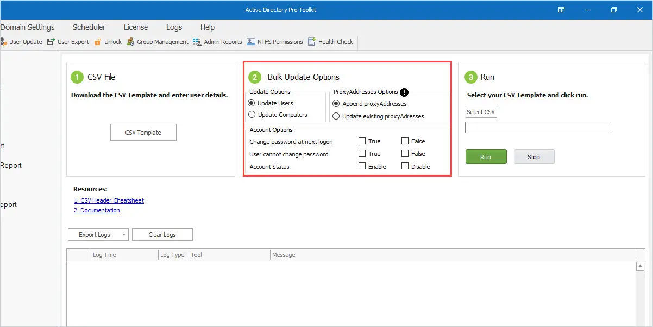The width and height of the screenshot is (653, 327).
Task: Click the 'Bulk Update Options' heading
Action: pyautogui.click(x=303, y=77)
